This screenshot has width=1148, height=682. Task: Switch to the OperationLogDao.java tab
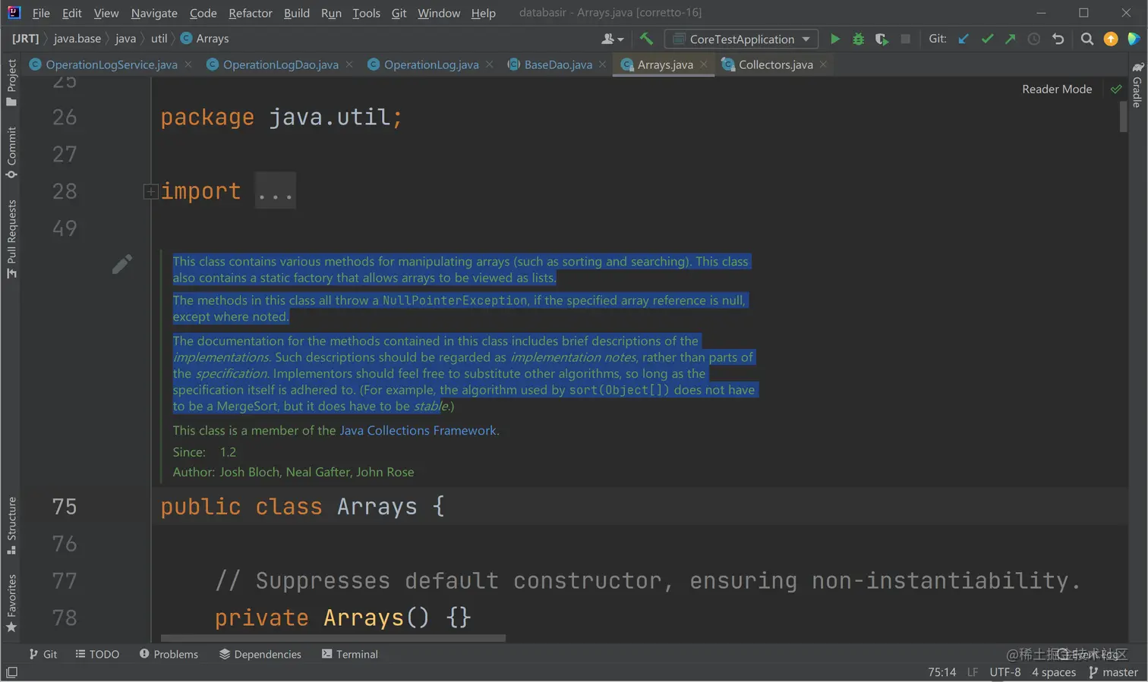280,64
